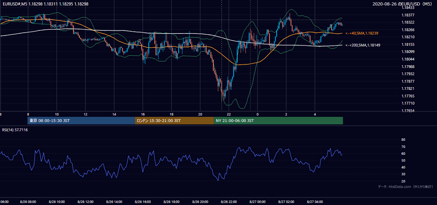Click hour tick 4 under price chart
Screen dimensions: 437x205
pyautogui.click(x=315, y=114)
